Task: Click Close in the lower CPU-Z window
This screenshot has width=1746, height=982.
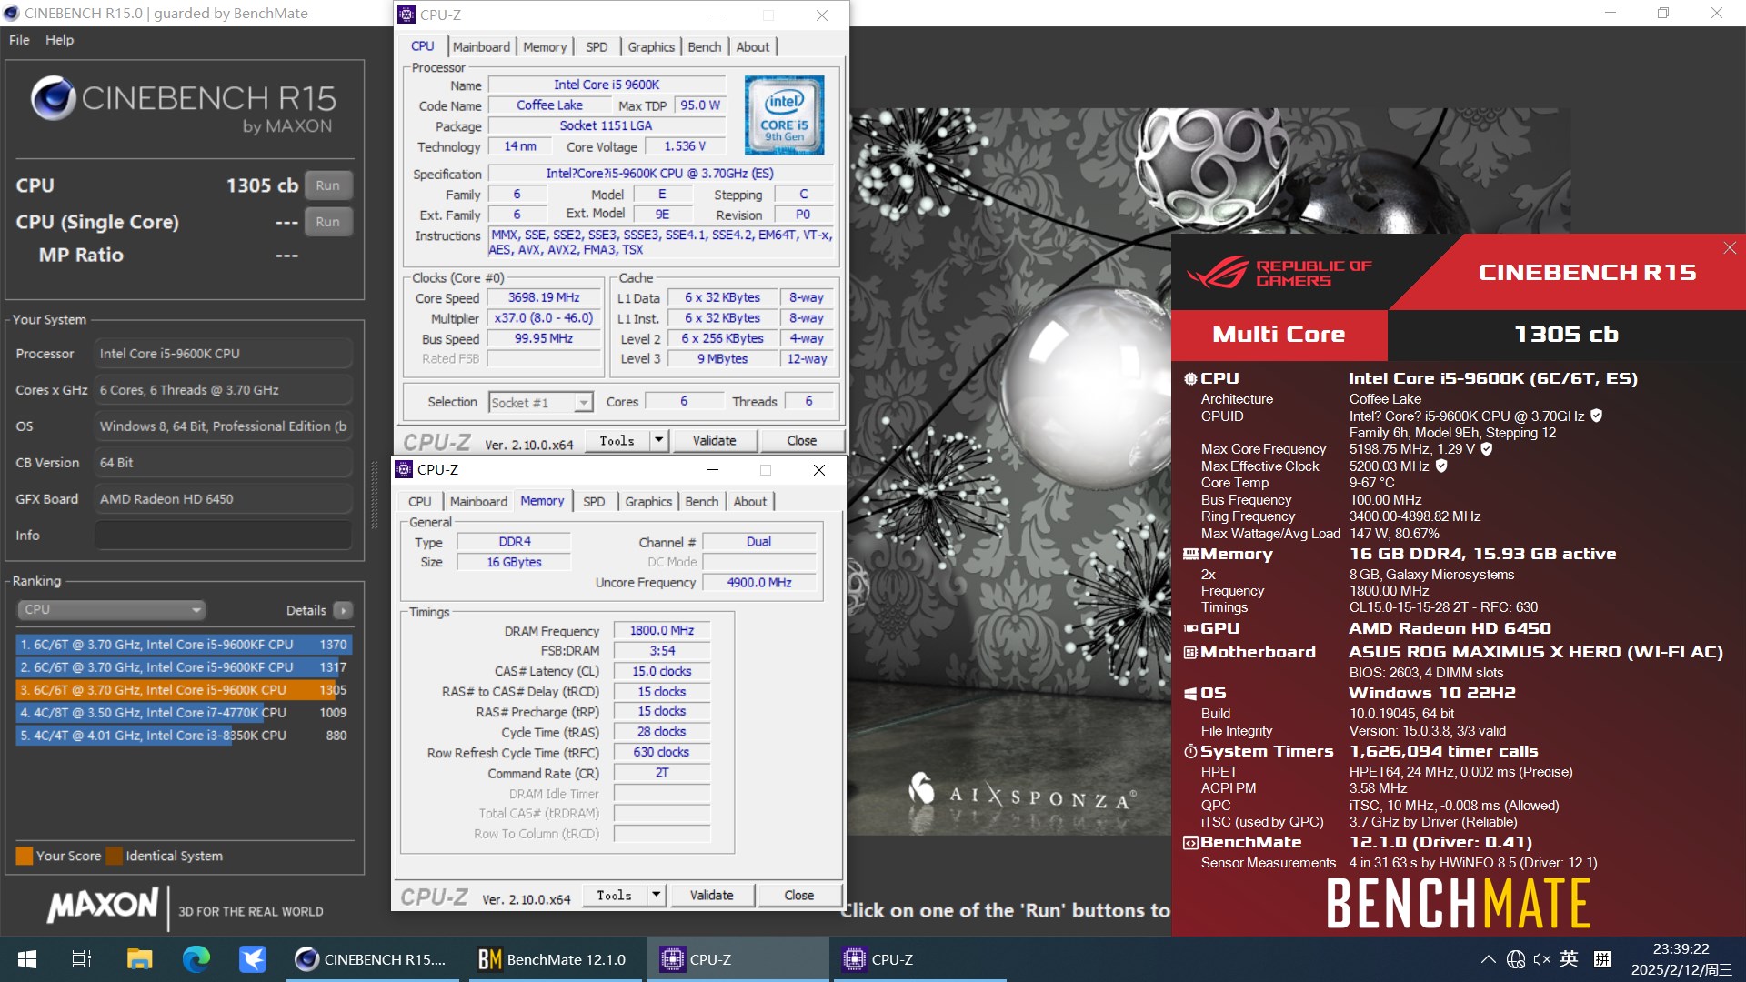Action: [799, 895]
